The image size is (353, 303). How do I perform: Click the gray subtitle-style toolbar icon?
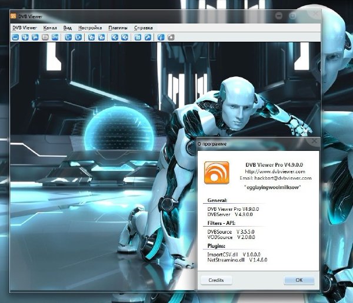tap(45, 37)
